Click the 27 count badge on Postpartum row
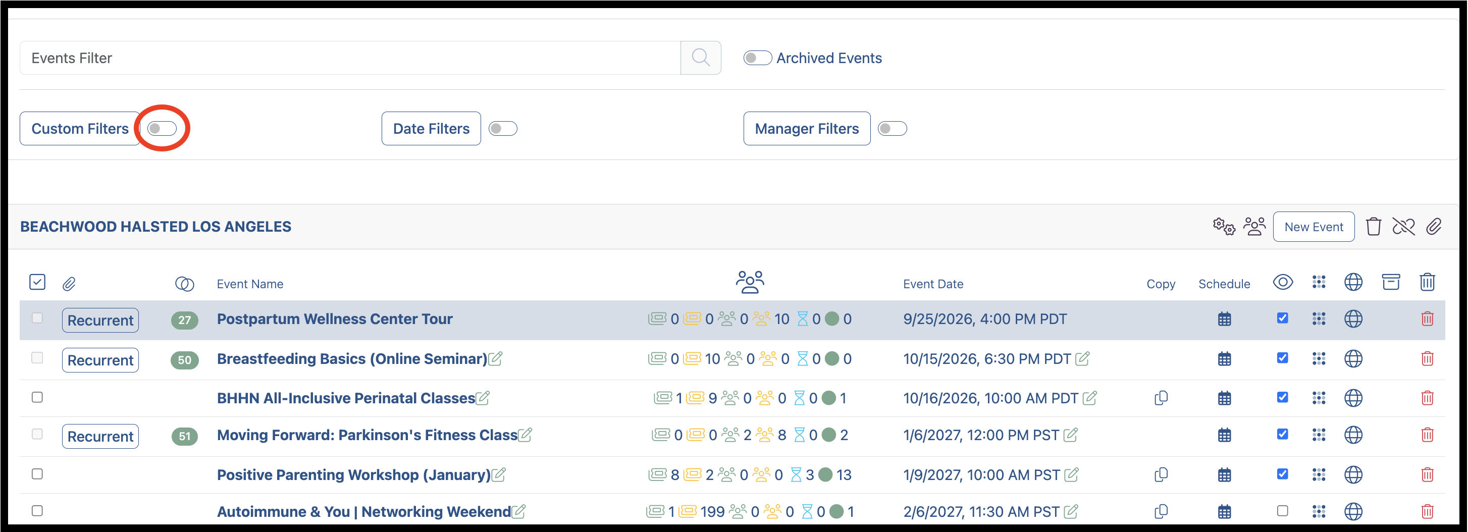This screenshot has height=532, width=1468. click(185, 320)
